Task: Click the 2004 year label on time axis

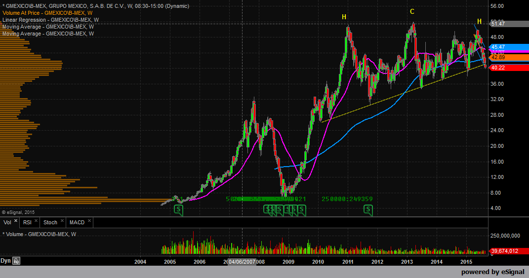Action: point(140,262)
